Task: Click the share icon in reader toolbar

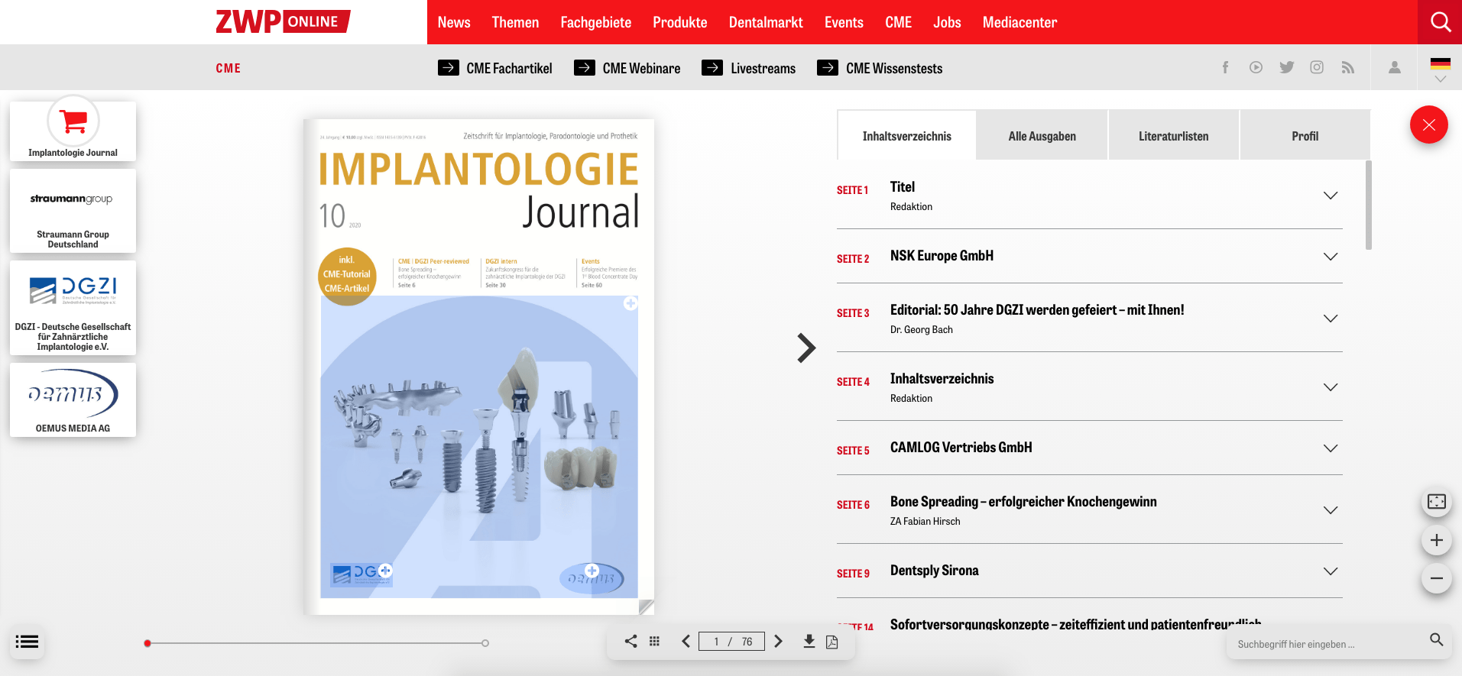Action: point(631,642)
